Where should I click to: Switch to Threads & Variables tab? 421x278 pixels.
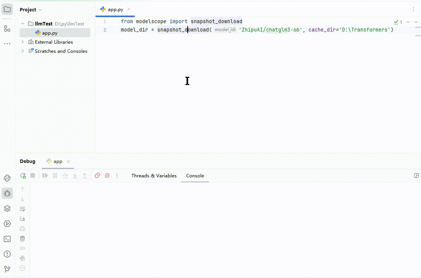pos(154,175)
